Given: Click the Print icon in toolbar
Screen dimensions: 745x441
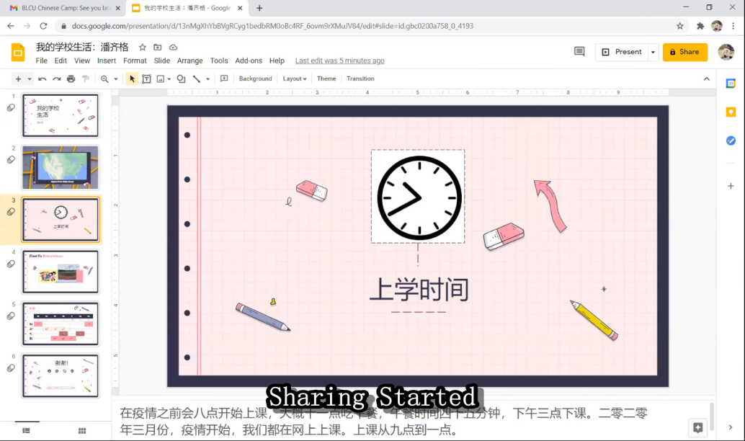Looking at the screenshot, I should (71, 79).
